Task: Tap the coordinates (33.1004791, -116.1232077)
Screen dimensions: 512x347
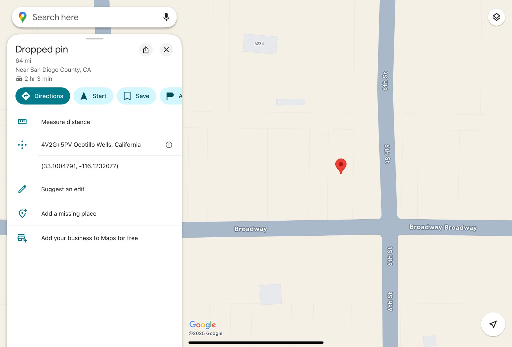Action: (80, 166)
